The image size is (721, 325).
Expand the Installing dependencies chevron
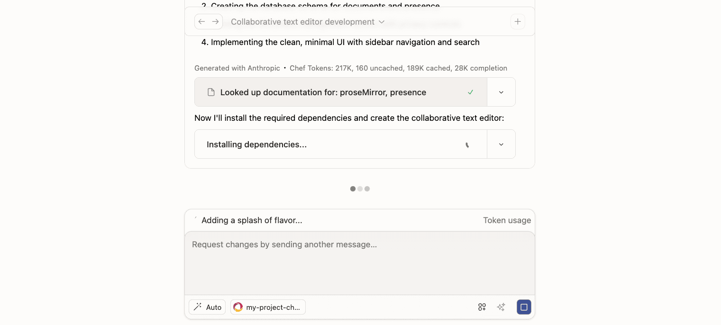(501, 144)
